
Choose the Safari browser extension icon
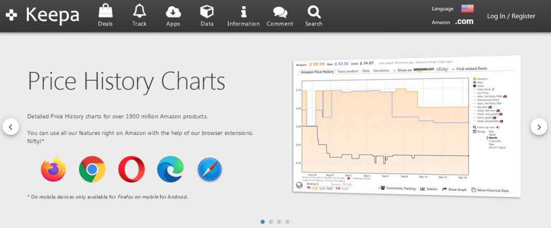[x=210, y=169]
